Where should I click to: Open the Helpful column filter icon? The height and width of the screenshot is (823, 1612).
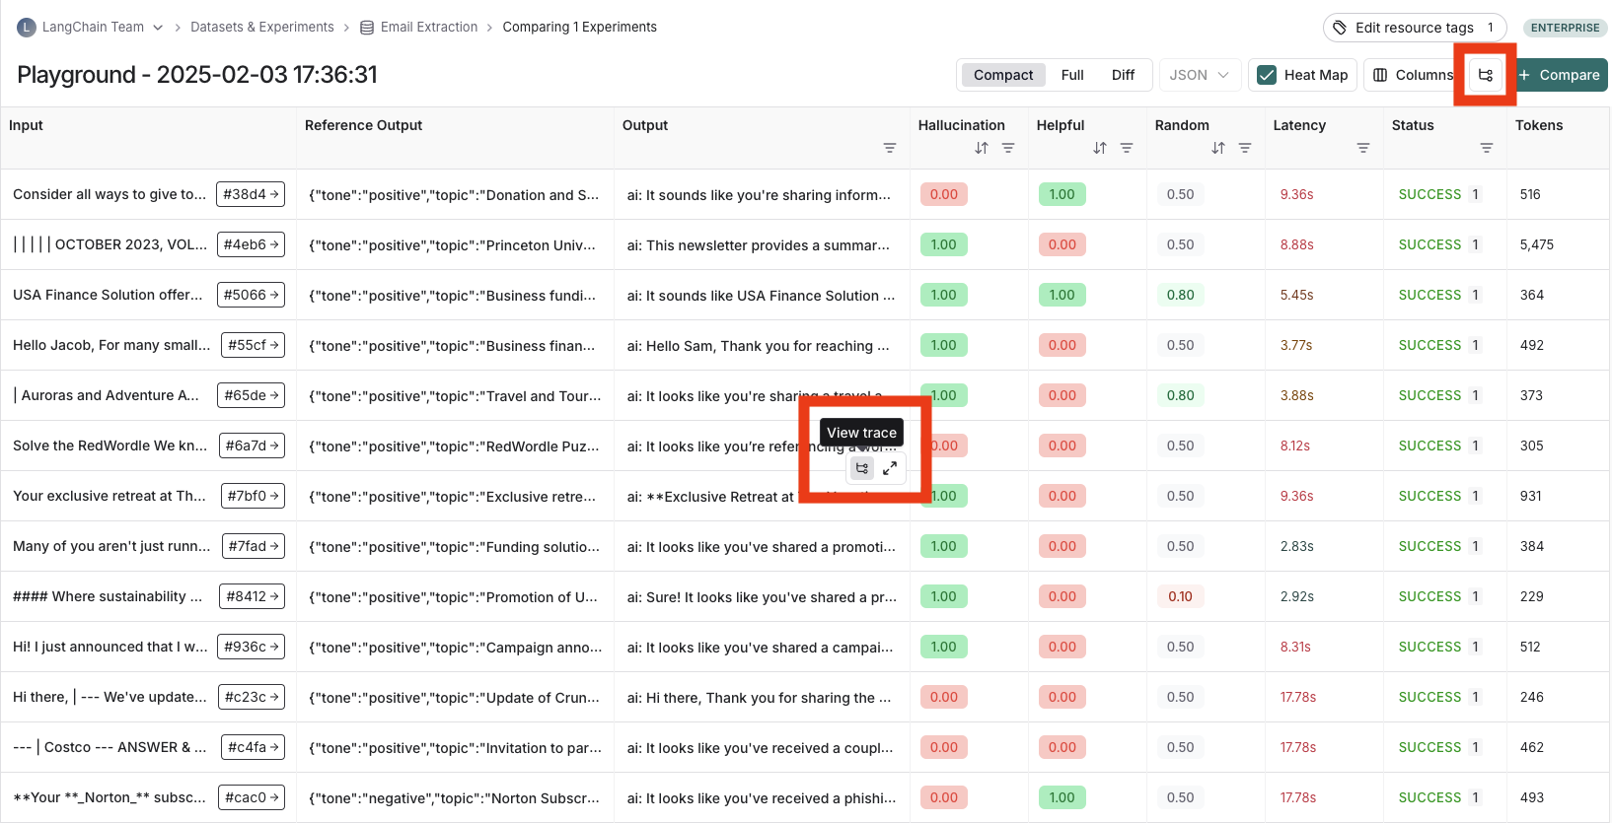(x=1127, y=148)
